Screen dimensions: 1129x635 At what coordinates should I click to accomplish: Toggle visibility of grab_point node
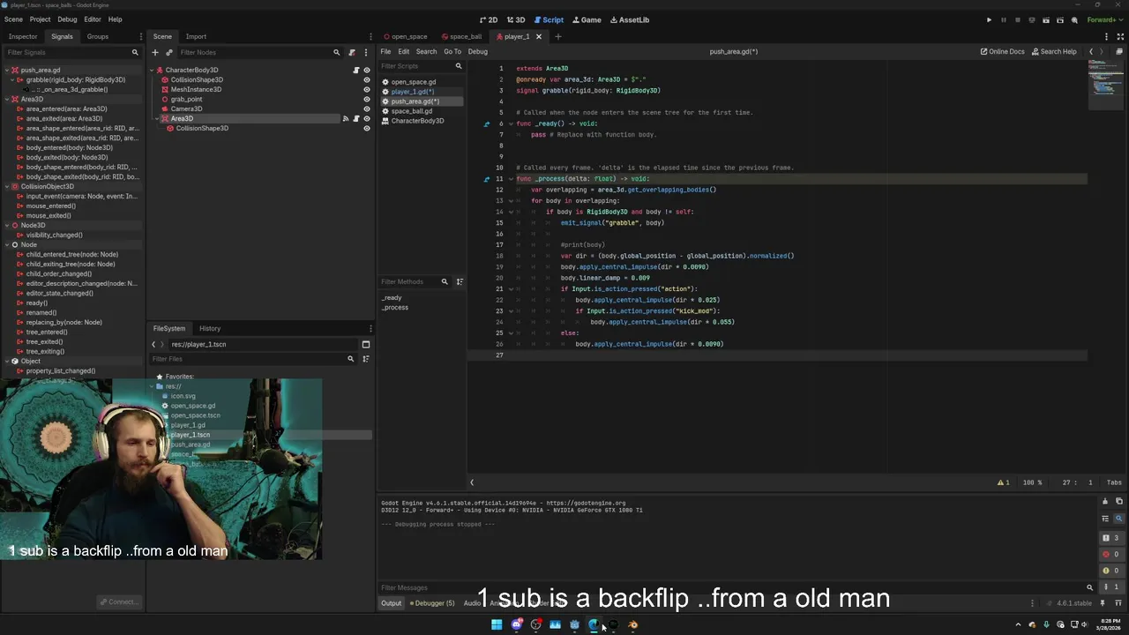point(367,99)
